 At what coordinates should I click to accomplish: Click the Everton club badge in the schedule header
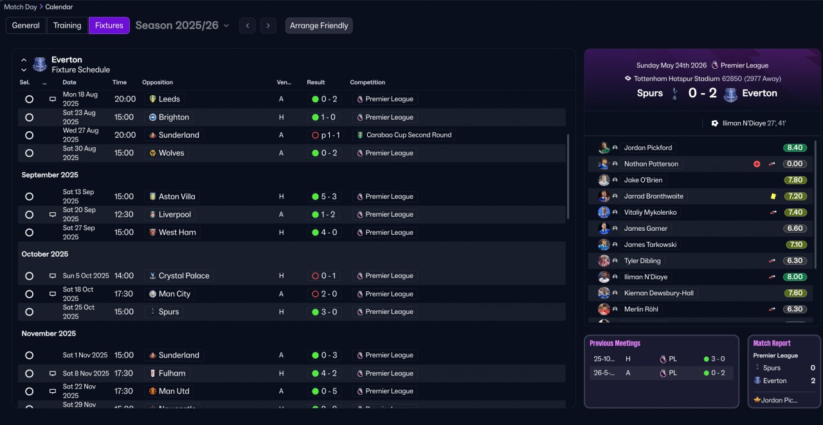pos(40,64)
